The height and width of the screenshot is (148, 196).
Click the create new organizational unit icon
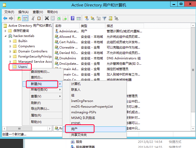pos(99,18)
